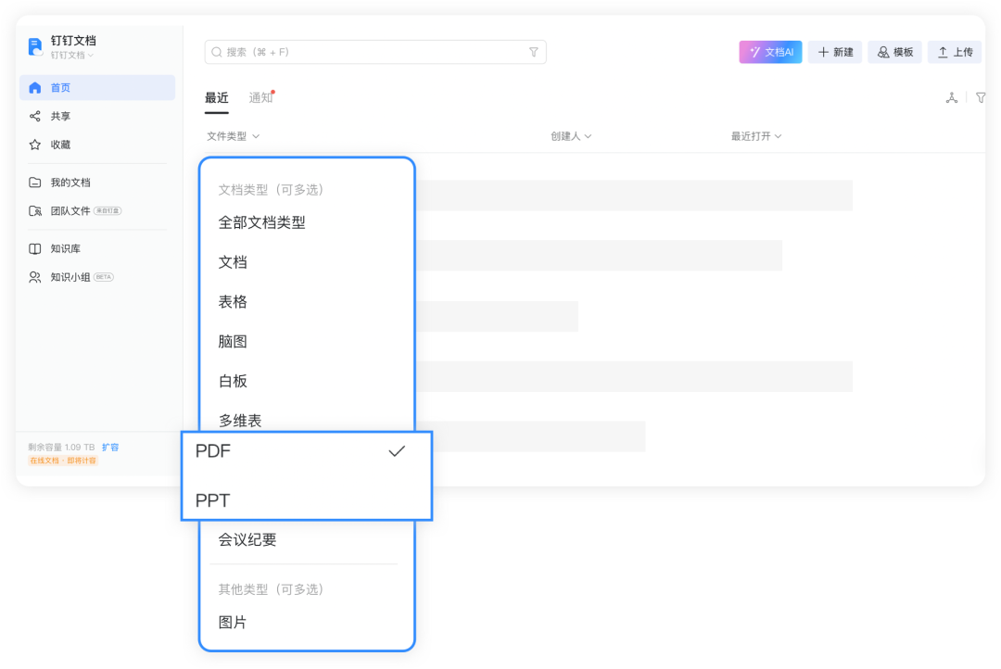This screenshot has width=1001, height=669.
Task: Click the filter funnel icon in search bar
Action: 534,53
